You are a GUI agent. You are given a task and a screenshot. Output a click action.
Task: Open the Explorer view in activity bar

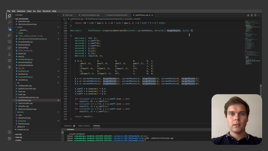point(9,16)
